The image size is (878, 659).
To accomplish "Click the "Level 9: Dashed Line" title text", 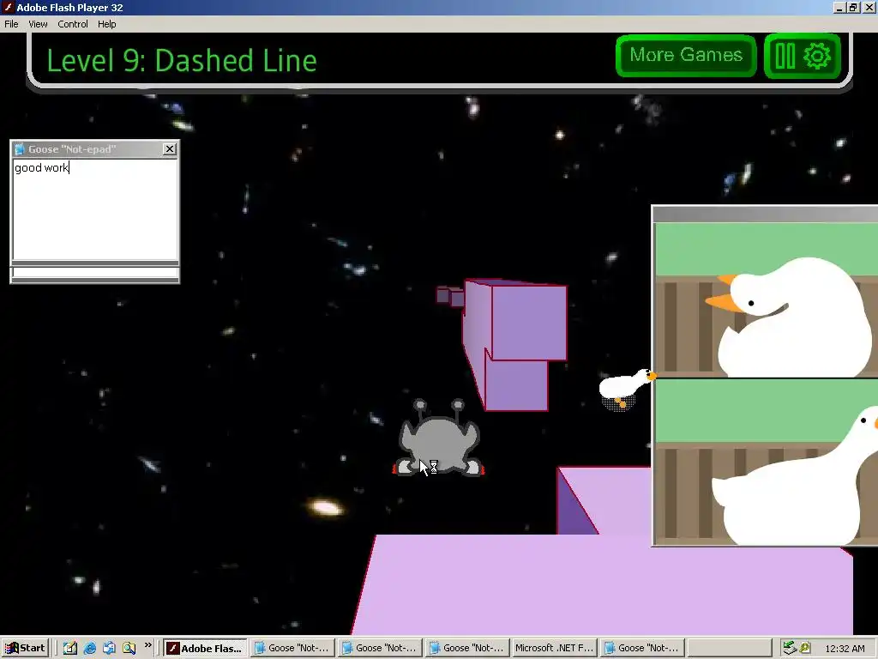I will 182,61.
